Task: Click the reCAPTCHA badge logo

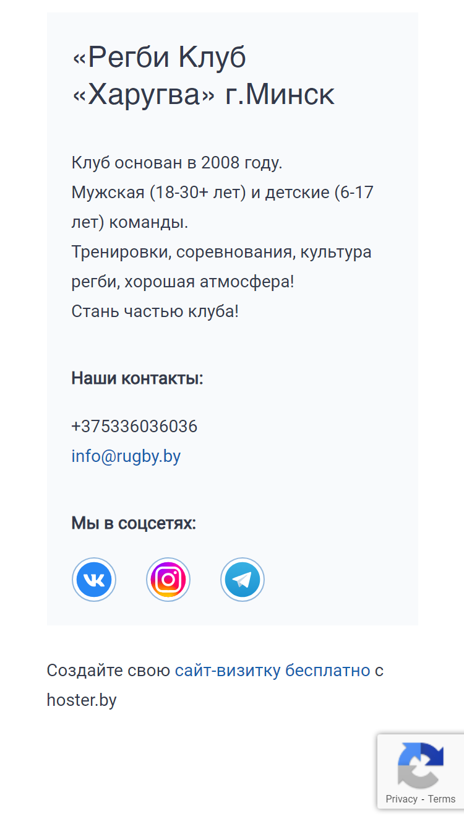Action: tap(421, 765)
